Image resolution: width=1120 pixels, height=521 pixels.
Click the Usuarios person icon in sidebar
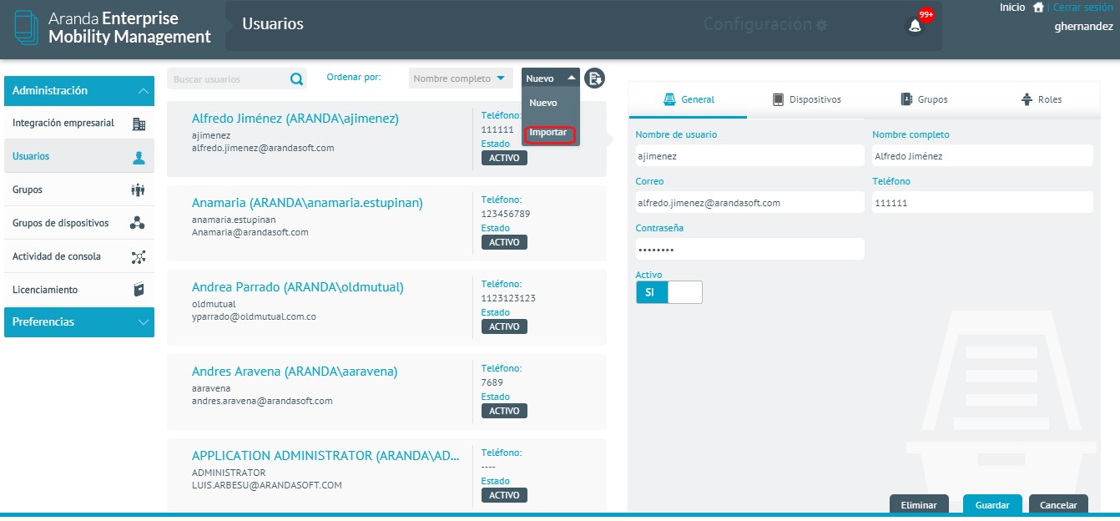139,157
